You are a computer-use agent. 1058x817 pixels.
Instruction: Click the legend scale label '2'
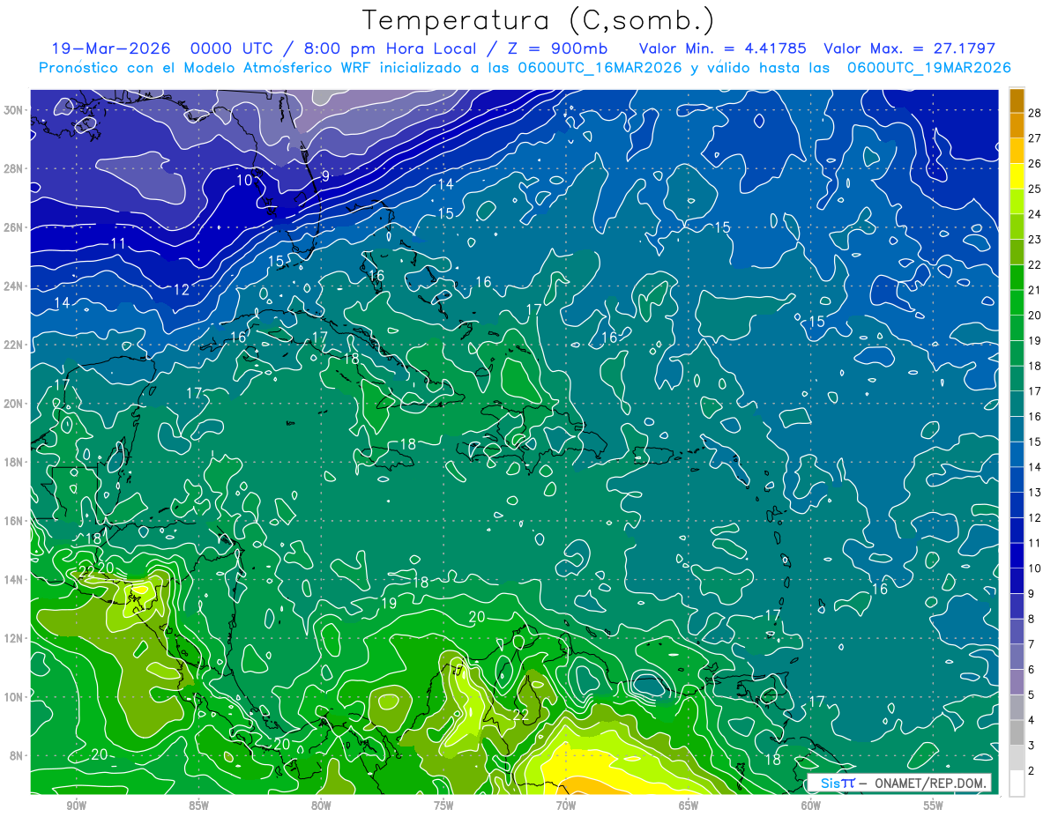pos(1032,770)
